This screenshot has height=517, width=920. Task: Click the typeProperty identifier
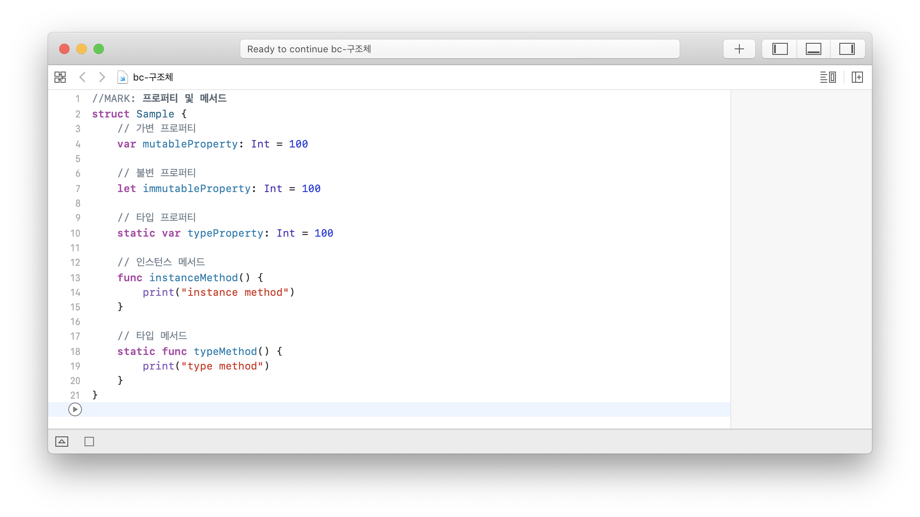click(225, 233)
